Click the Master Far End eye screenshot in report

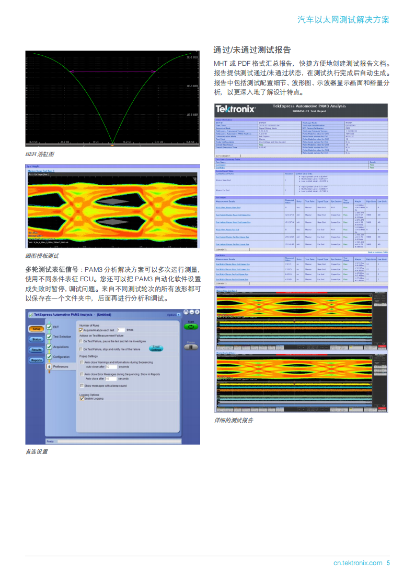[x=301, y=382]
